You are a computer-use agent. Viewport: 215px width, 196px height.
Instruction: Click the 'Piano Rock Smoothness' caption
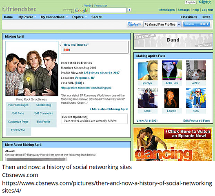point(31,99)
